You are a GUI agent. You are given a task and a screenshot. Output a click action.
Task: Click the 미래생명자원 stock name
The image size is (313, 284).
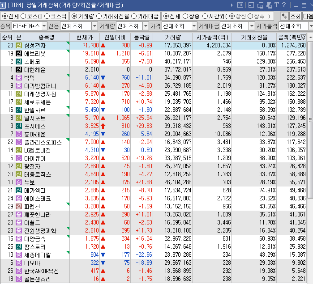(40, 94)
